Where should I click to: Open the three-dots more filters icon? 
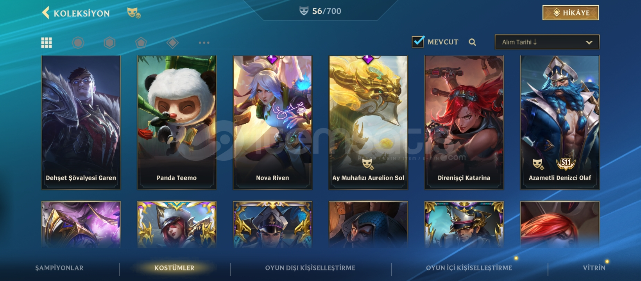coord(204,43)
